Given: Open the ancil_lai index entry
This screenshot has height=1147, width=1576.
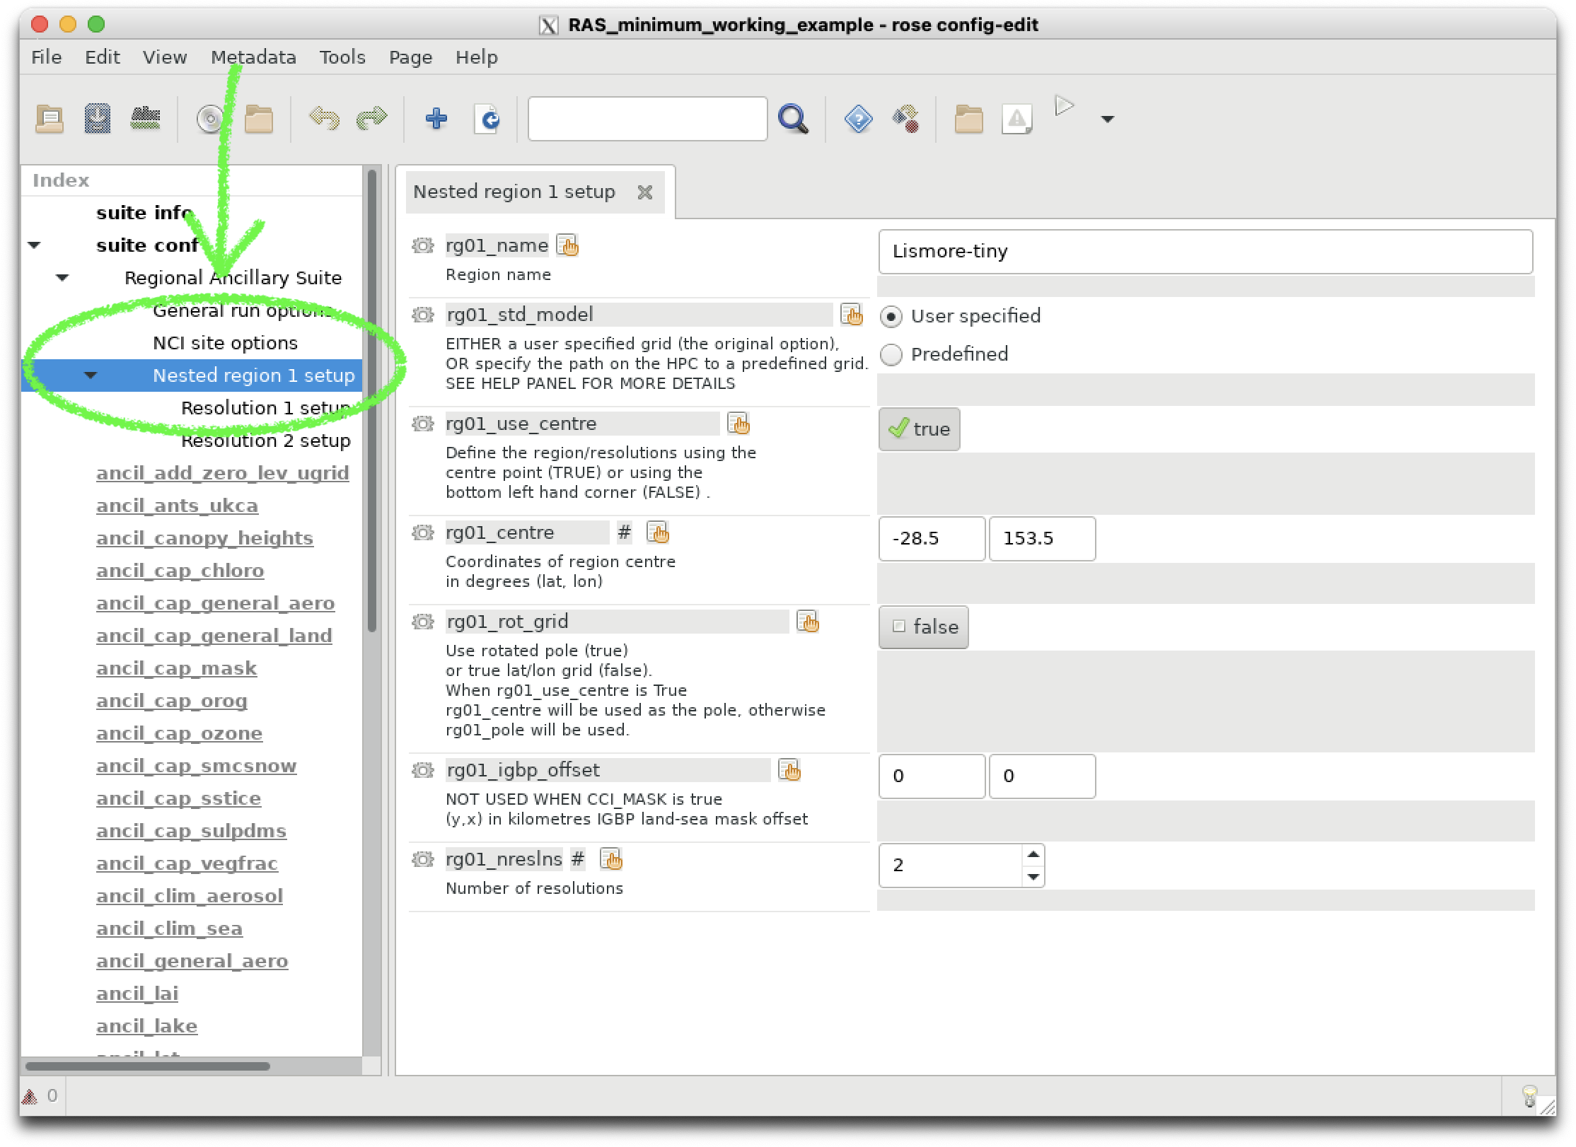Looking at the screenshot, I should pos(137,994).
